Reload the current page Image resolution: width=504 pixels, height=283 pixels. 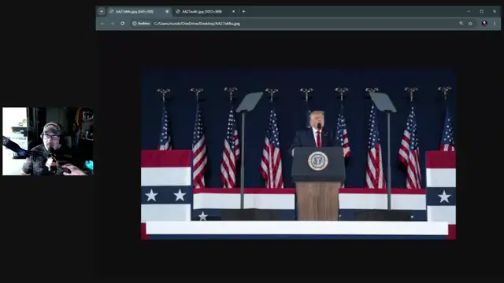coord(123,24)
